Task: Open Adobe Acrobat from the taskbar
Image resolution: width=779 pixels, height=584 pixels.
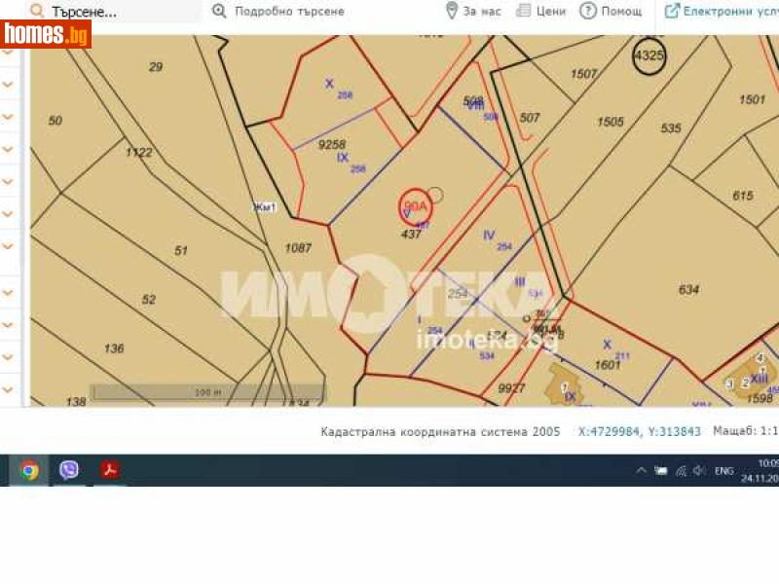Action: pyautogui.click(x=109, y=469)
